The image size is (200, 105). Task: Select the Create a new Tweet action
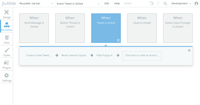(x=39, y=55)
